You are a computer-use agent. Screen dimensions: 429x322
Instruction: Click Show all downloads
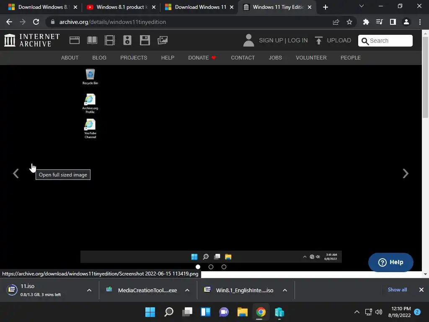coord(397,290)
